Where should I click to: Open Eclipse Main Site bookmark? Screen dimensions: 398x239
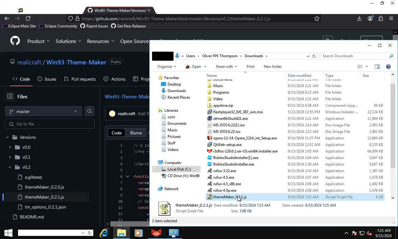click(19, 26)
